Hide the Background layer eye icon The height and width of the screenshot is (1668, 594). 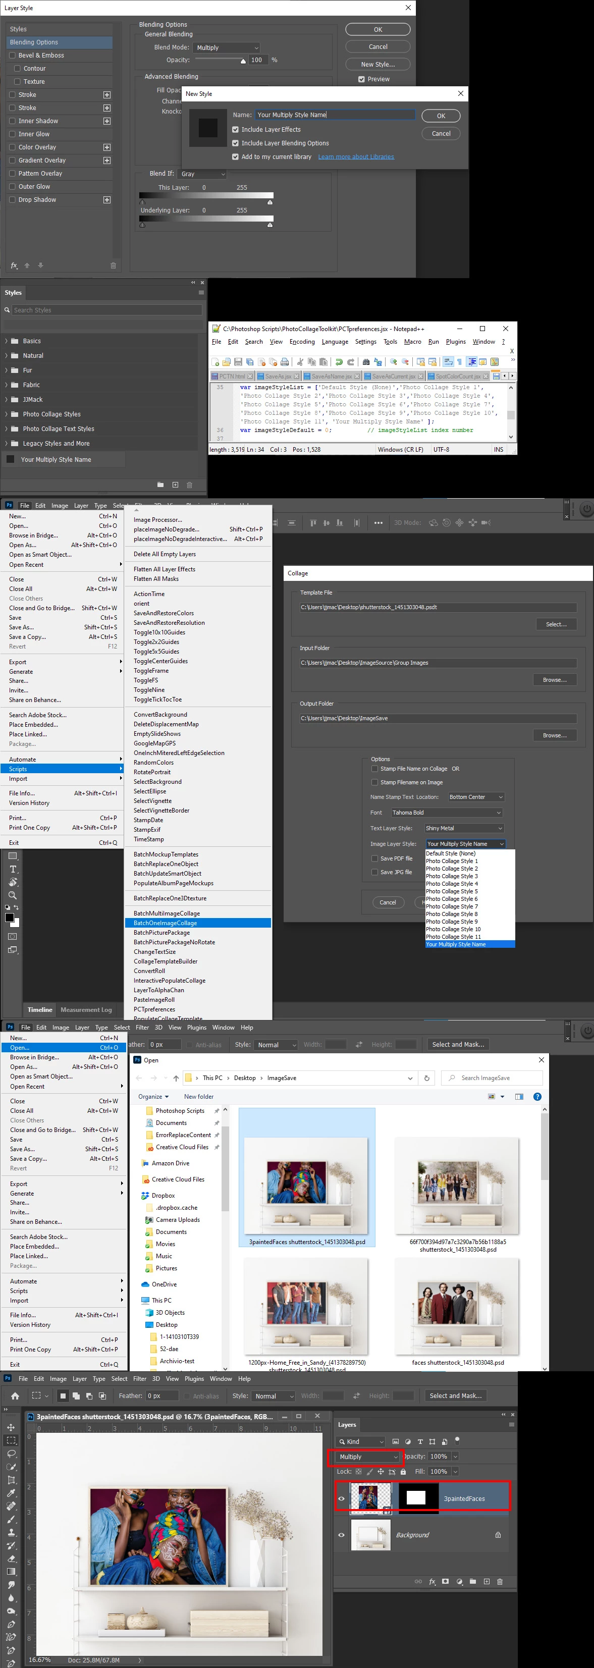click(x=341, y=1535)
